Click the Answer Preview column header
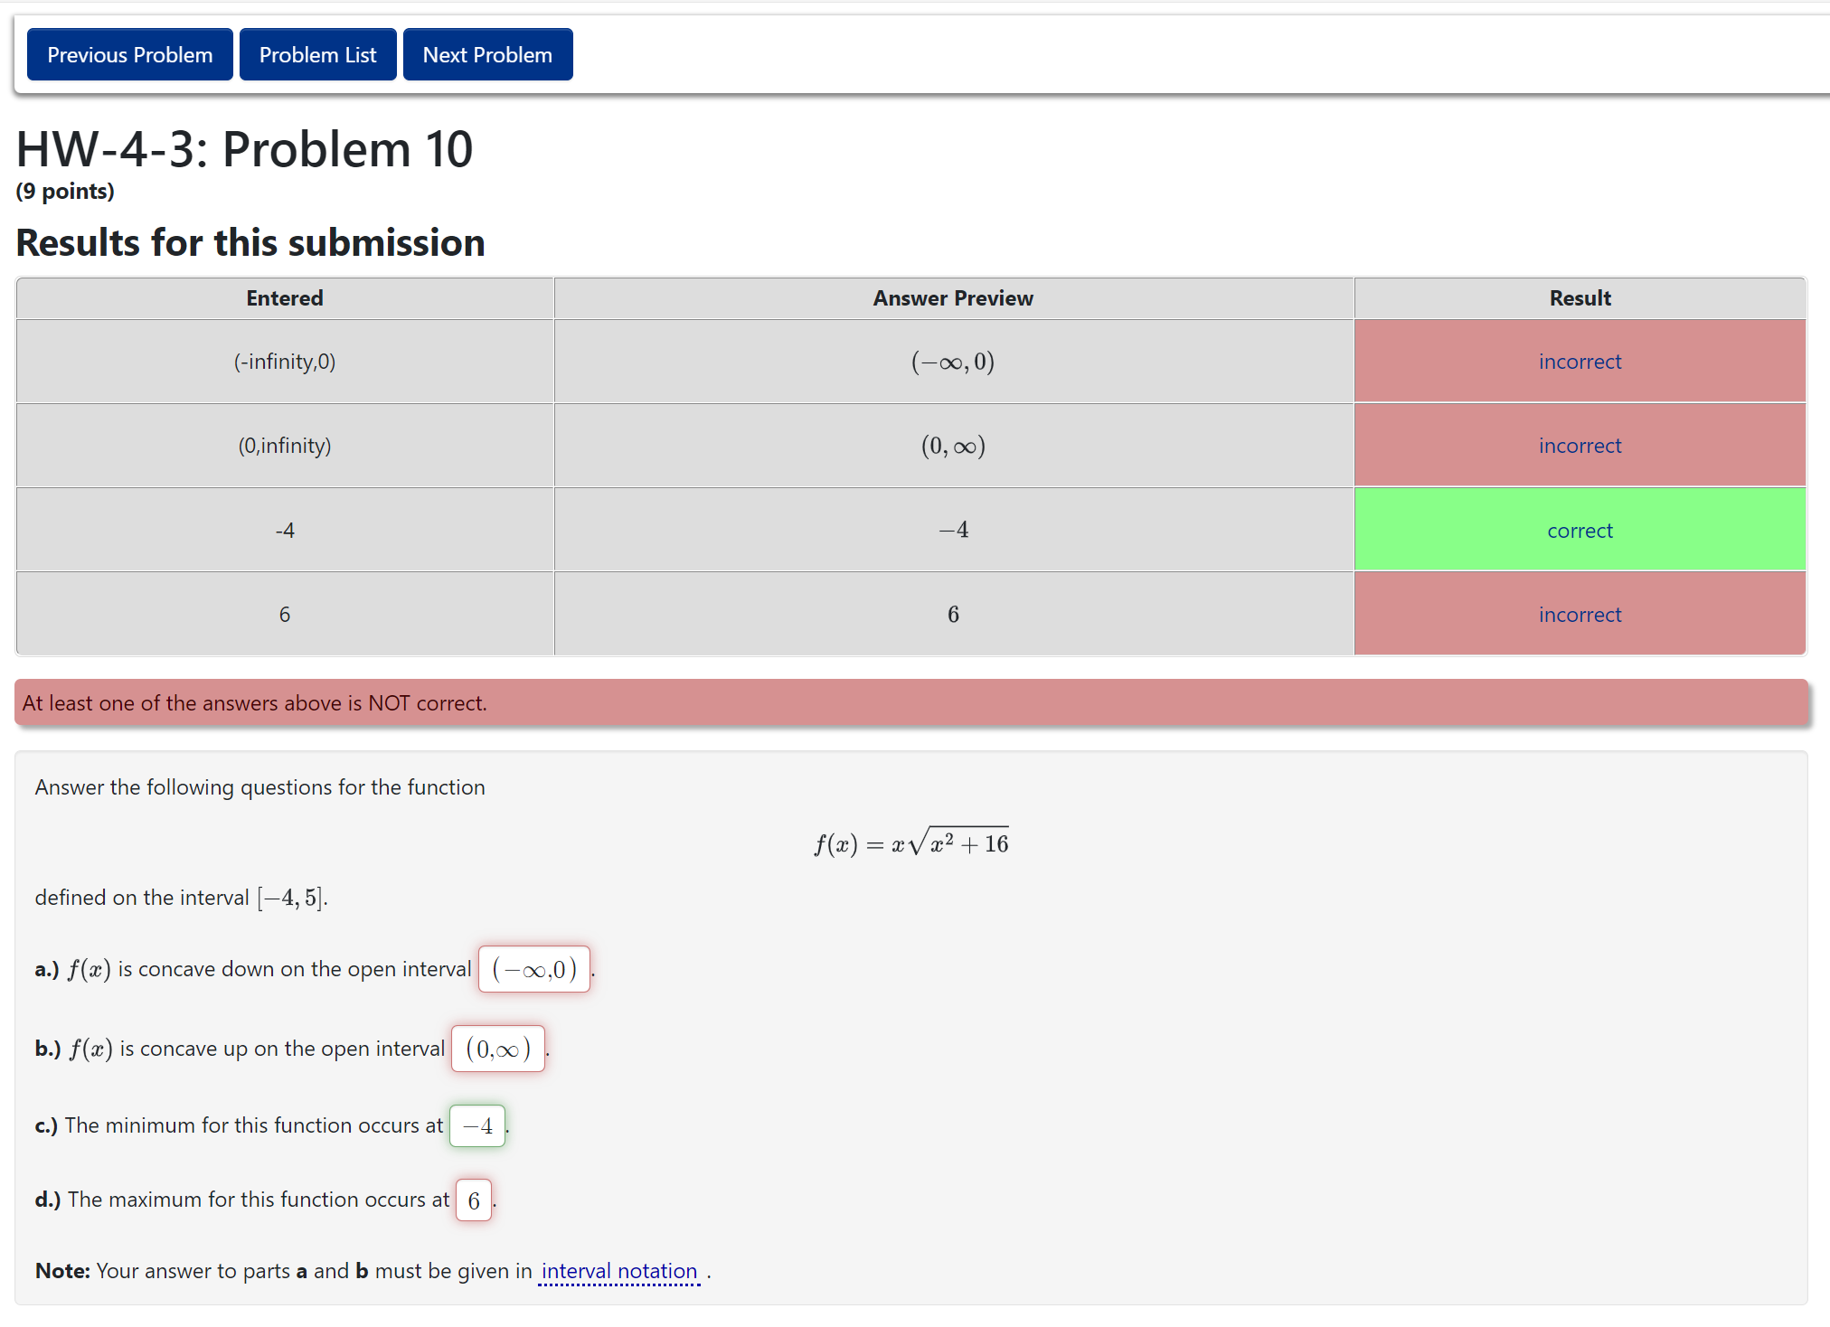This screenshot has height=1327, width=1830. (953, 298)
